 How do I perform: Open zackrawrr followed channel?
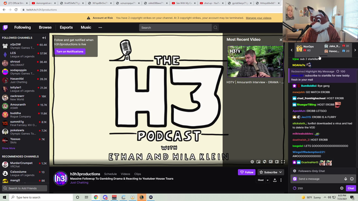click(25, 98)
